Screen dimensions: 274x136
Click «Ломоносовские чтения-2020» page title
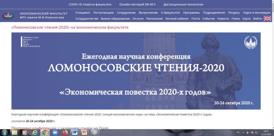(70, 27)
